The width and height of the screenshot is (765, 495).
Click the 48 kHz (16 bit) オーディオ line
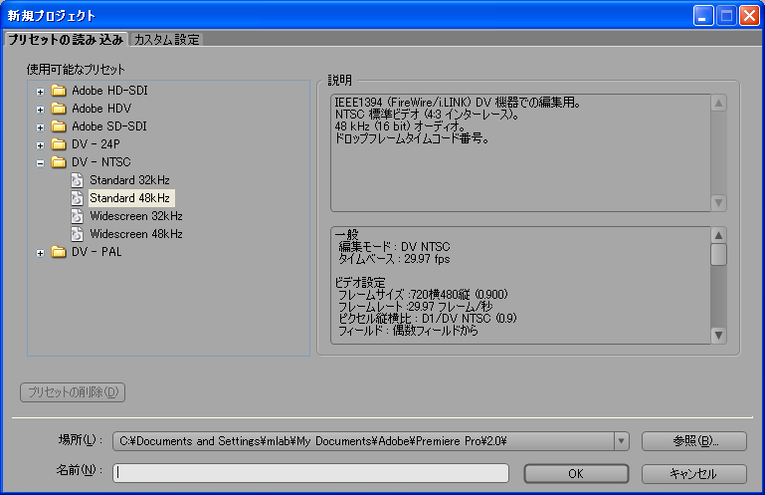click(x=400, y=126)
